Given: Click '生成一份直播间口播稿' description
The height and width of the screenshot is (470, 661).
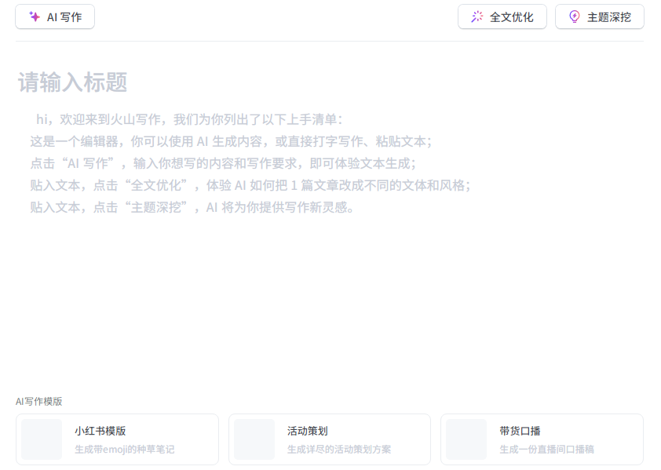Looking at the screenshot, I should (546, 450).
